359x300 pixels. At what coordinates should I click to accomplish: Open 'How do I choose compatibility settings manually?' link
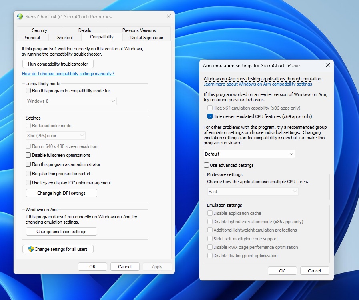point(68,74)
